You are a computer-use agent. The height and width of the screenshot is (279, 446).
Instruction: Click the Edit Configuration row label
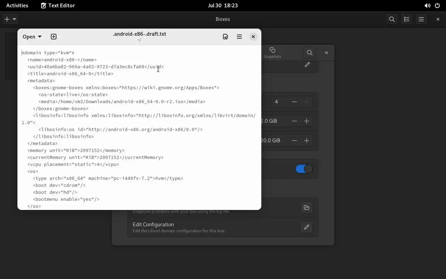153,225
